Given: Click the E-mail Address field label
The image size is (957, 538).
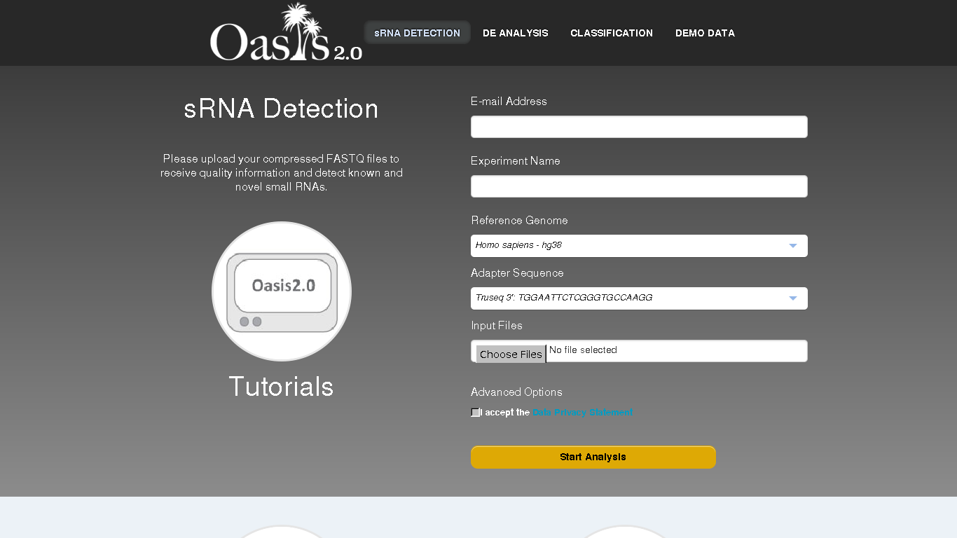Looking at the screenshot, I should (x=509, y=102).
